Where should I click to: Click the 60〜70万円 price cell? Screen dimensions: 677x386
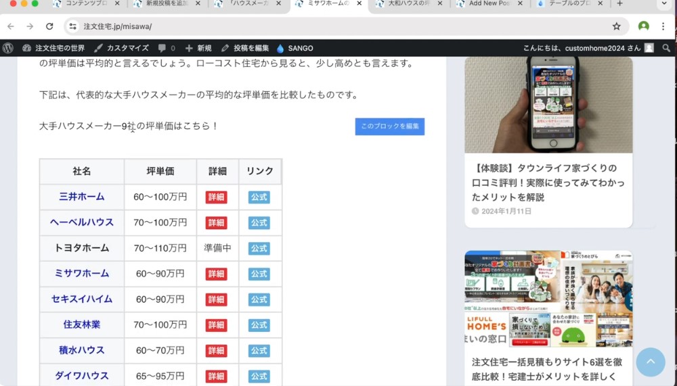pos(160,350)
